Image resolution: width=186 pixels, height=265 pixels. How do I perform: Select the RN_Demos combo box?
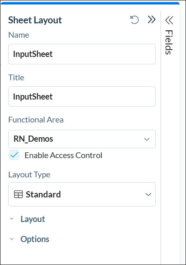82,139
